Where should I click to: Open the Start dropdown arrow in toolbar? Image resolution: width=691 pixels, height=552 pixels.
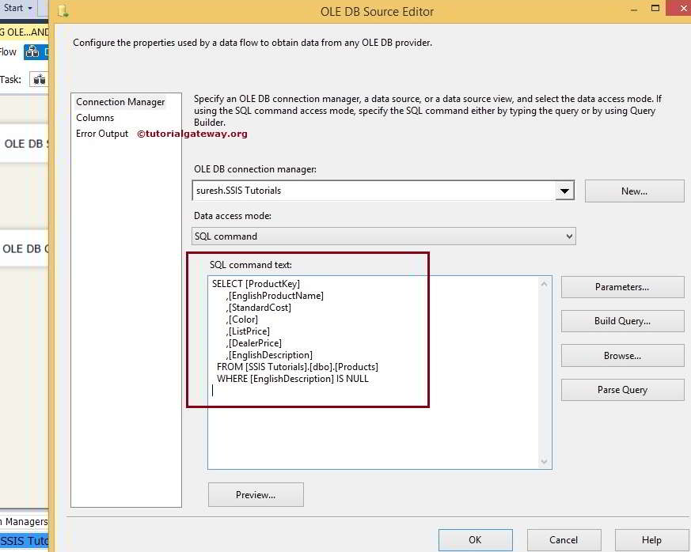pos(29,8)
